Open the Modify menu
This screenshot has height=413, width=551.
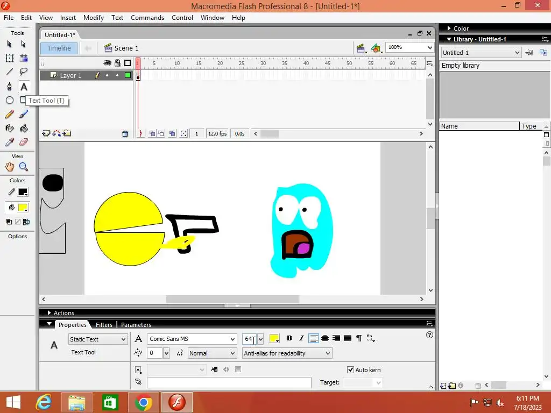(x=94, y=18)
